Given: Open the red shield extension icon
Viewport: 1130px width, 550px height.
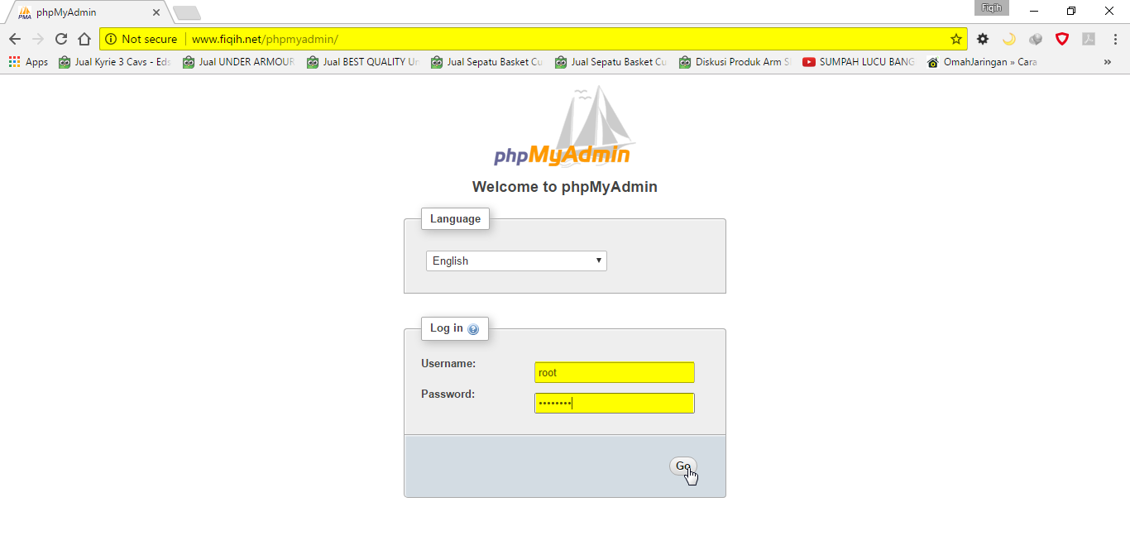Looking at the screenshot, I should [1062, 39].
